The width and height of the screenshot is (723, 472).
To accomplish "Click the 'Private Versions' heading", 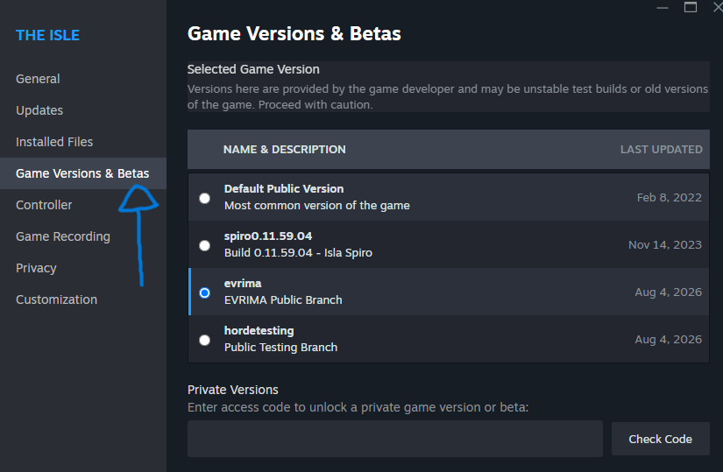I will point(233,390).
